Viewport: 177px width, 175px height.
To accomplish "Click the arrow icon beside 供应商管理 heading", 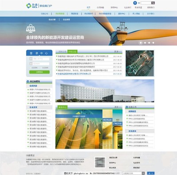I will pyautogui.click(x=28, y=82).
